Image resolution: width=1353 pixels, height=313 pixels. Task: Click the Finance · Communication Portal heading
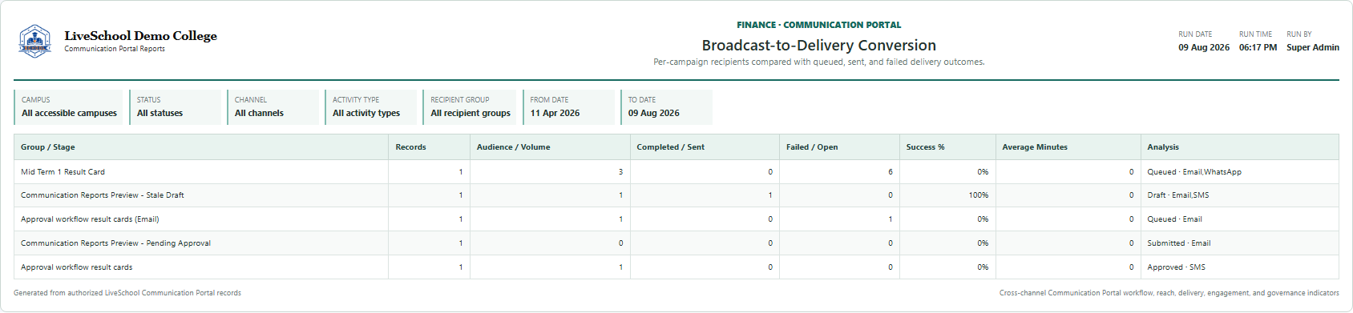[x=818, y=25]
